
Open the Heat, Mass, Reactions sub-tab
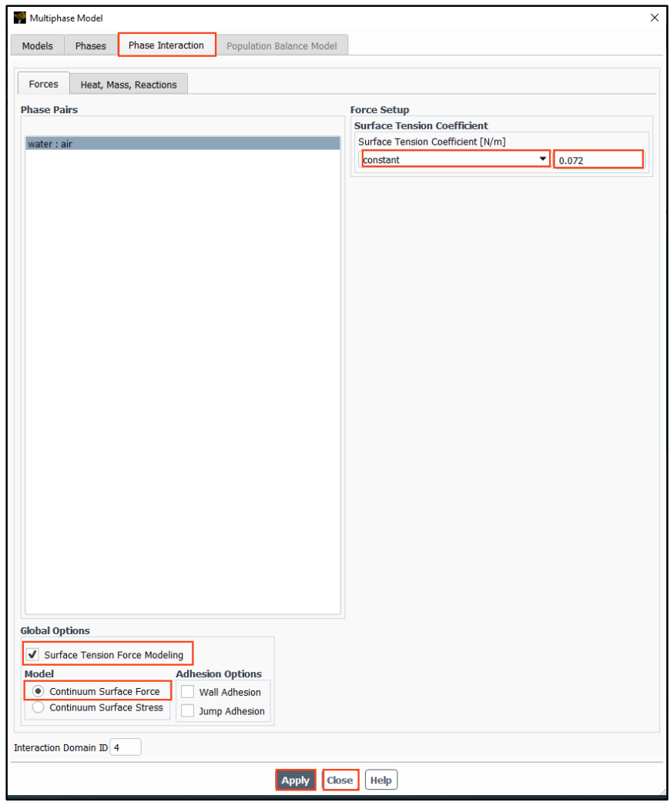[x=129, y=85]
